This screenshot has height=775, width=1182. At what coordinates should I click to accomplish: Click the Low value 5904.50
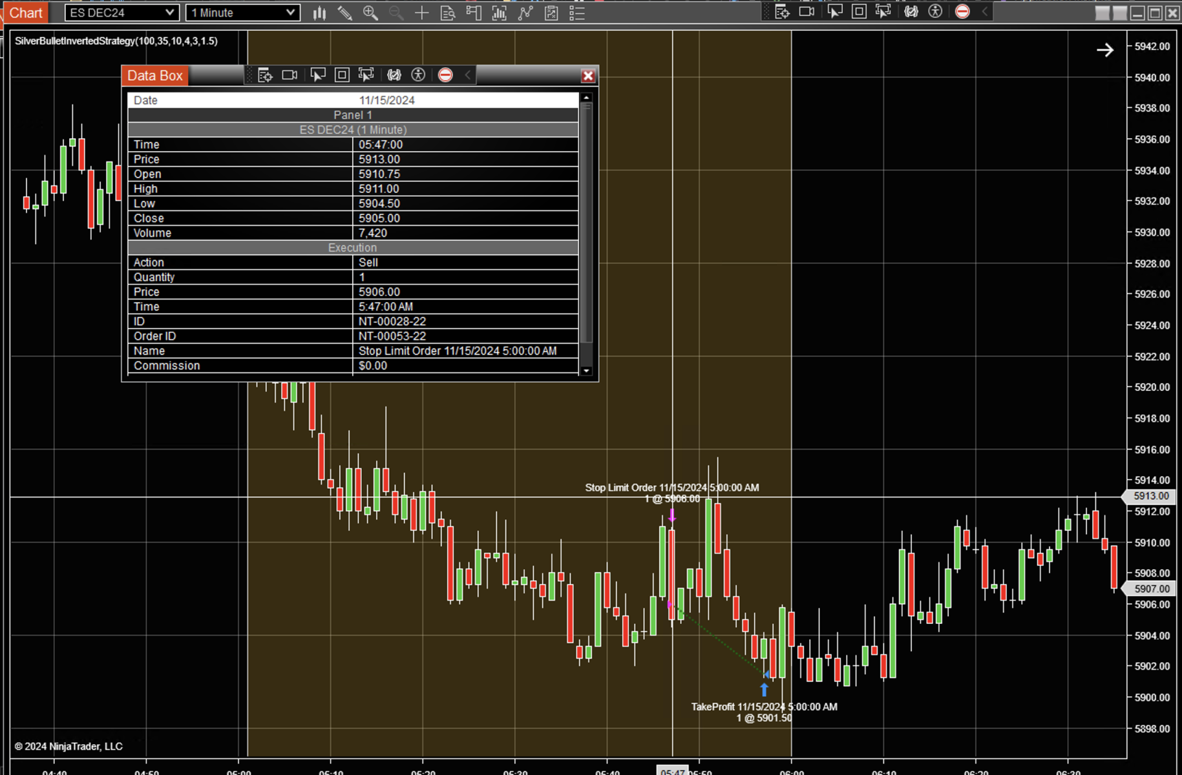coord(379,204)
